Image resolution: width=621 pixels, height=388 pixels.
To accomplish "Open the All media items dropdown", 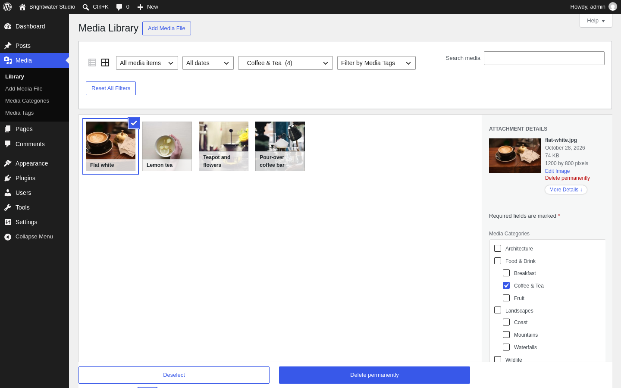I will (x=147, y=63).
